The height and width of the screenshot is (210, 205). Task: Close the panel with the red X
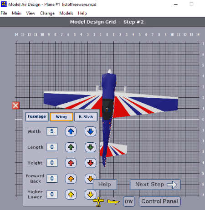coord(16,105)
